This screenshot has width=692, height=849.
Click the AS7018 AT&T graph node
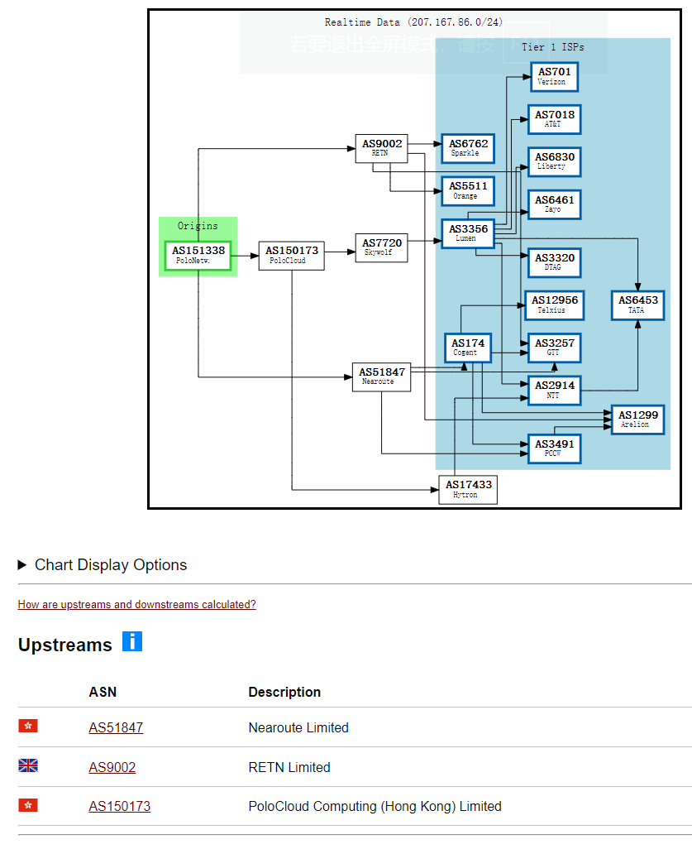point(555,120)
